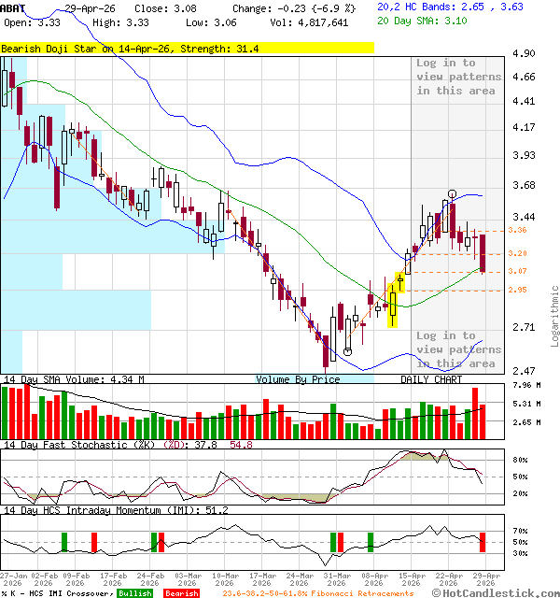The height and width of the screenshot is (598, 560).
Task: Click the red Bearish legend box
Action: pos(181,592)
